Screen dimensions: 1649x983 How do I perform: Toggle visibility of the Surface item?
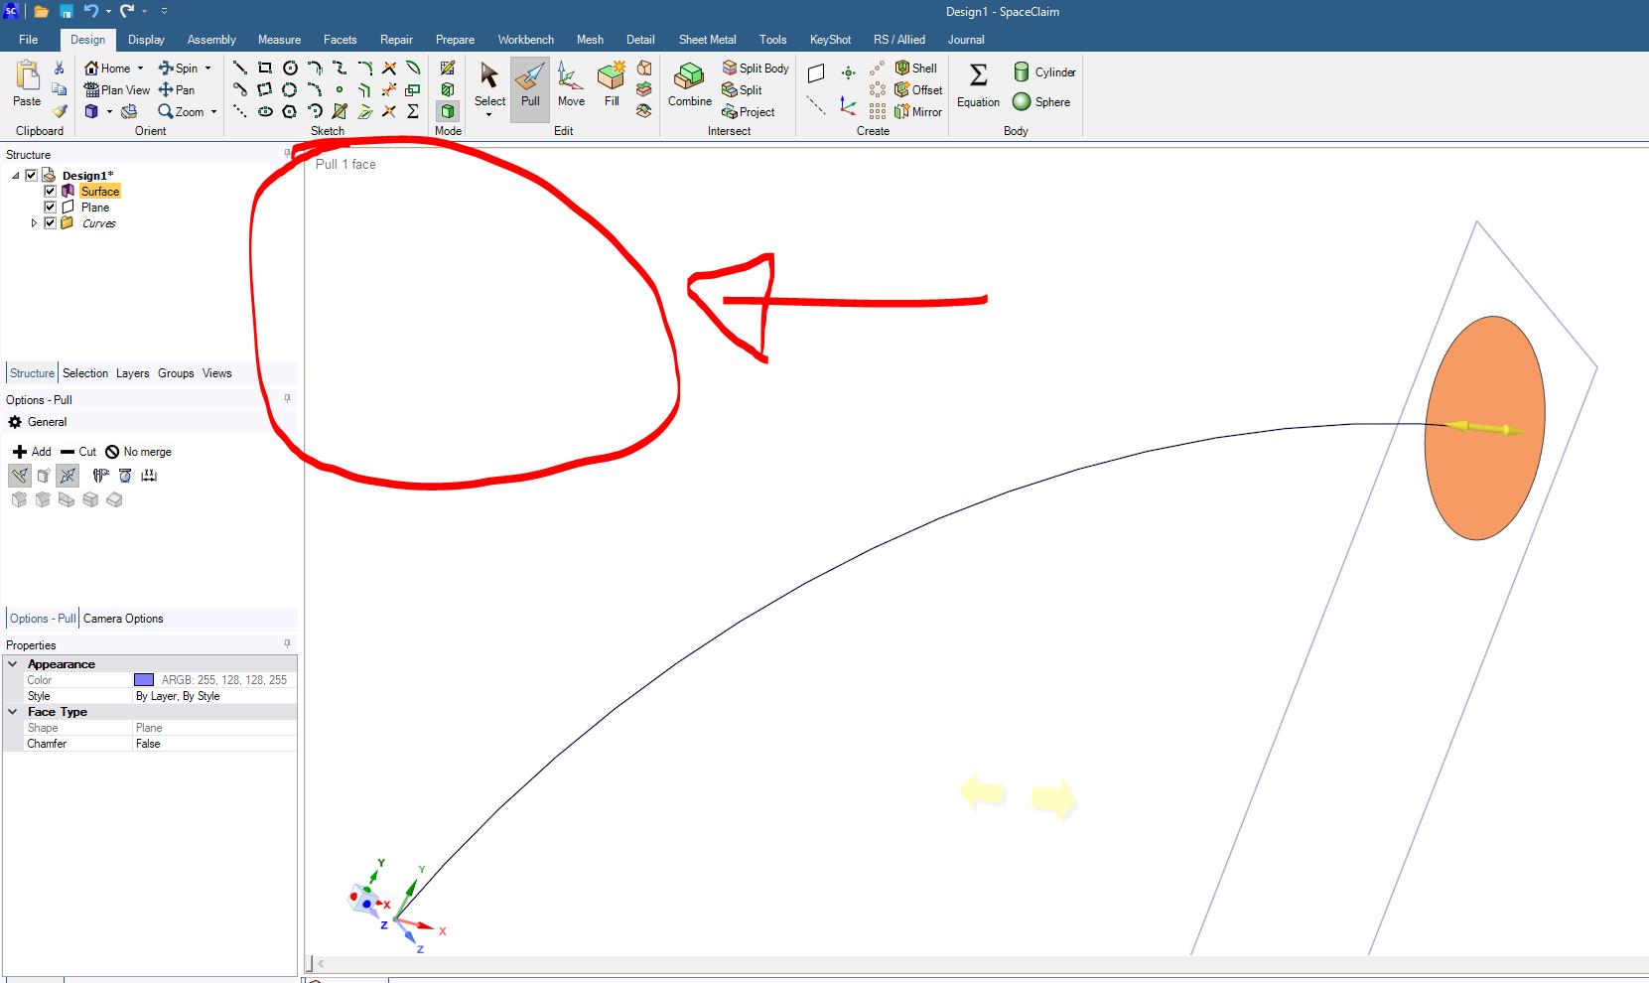(51, 191)
